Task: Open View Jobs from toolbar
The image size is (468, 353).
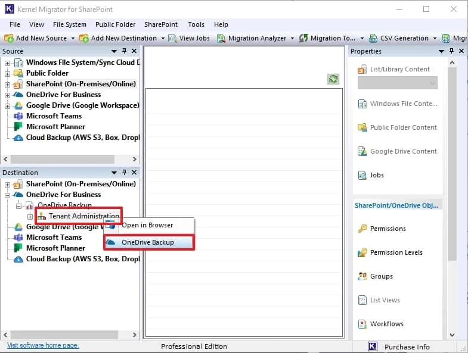Action: [x=189, y=38]
